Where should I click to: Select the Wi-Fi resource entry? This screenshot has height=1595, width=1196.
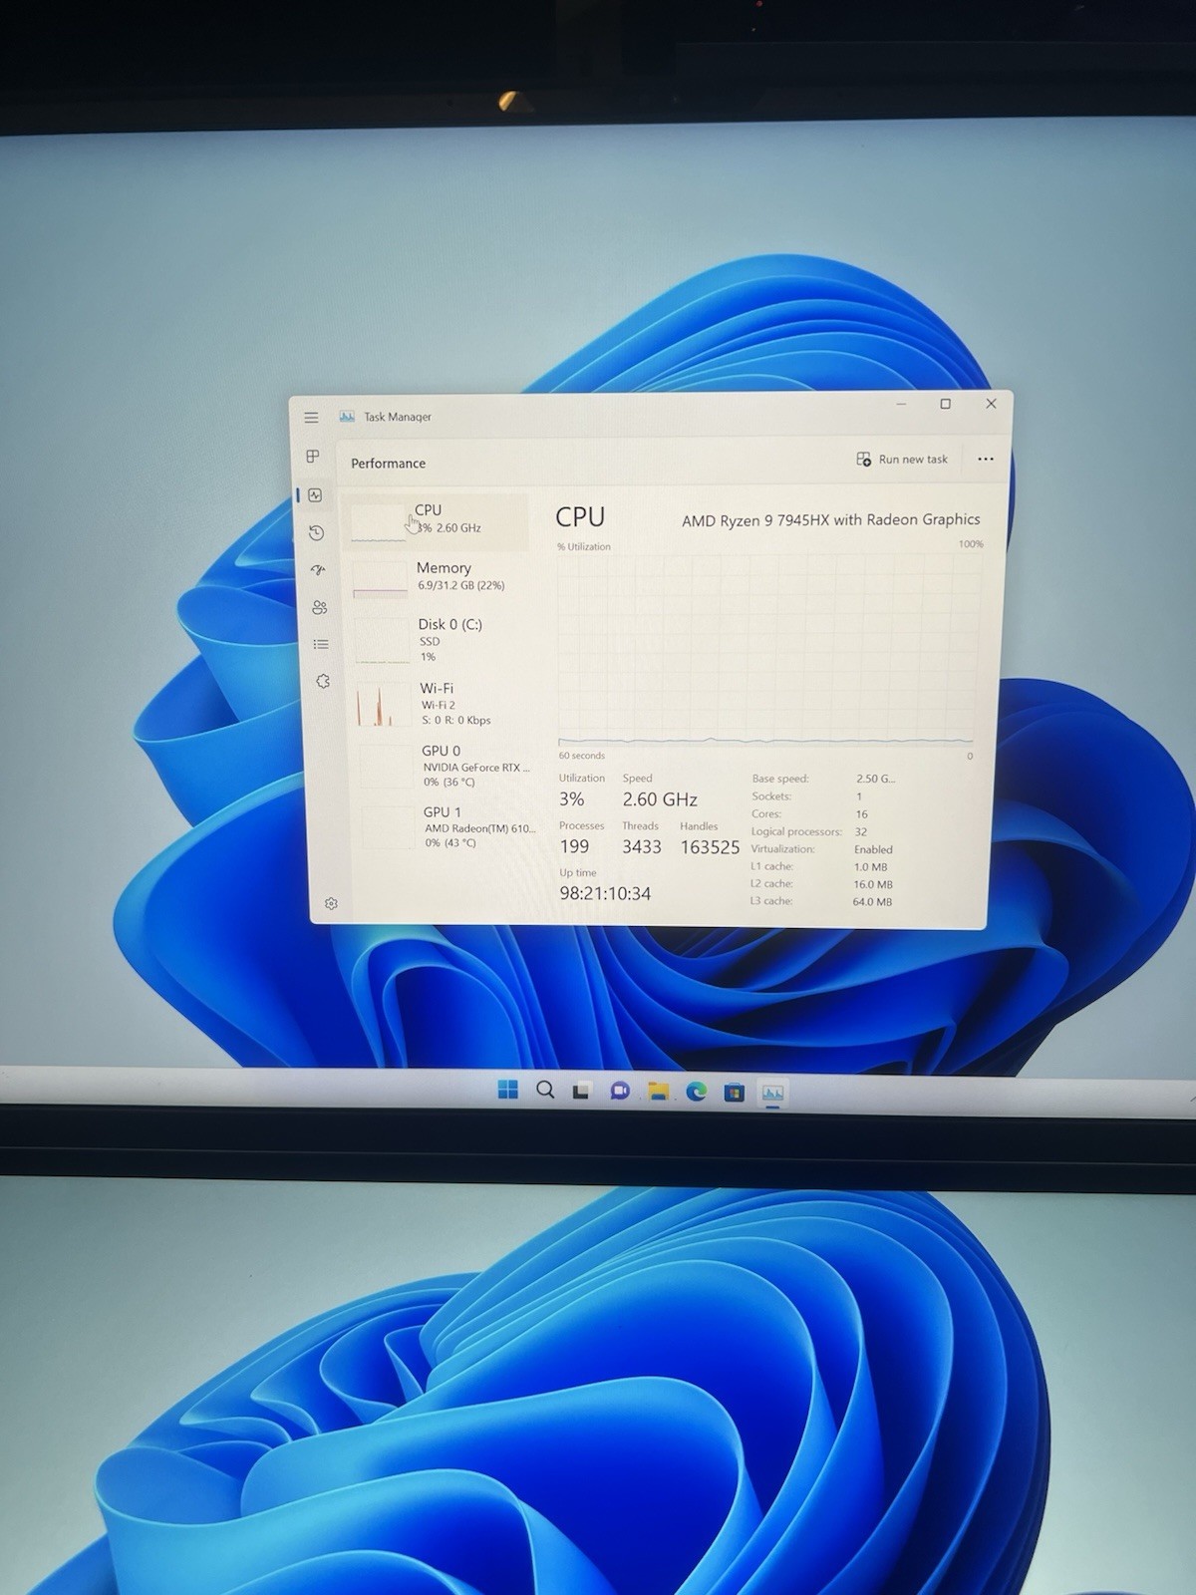click(x=441, y=703)
